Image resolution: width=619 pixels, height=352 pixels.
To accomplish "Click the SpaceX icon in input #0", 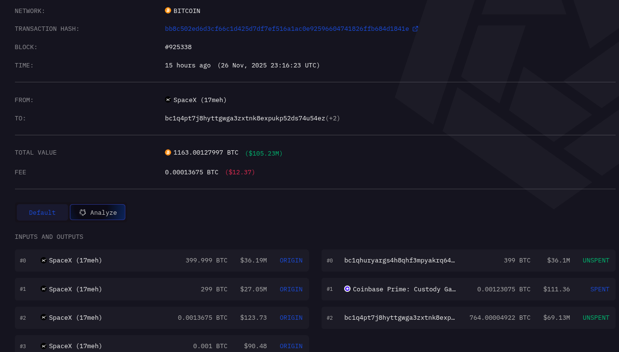I will (44, 261).
